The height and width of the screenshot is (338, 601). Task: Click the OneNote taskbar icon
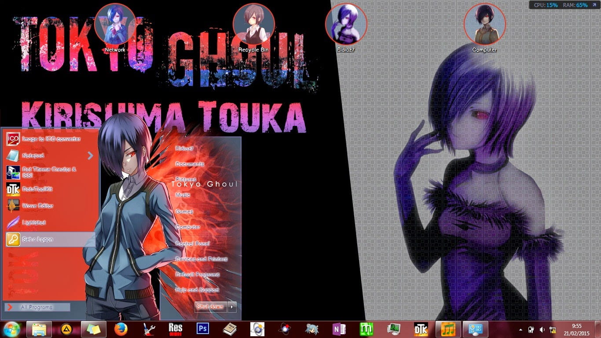click(339, 329)
